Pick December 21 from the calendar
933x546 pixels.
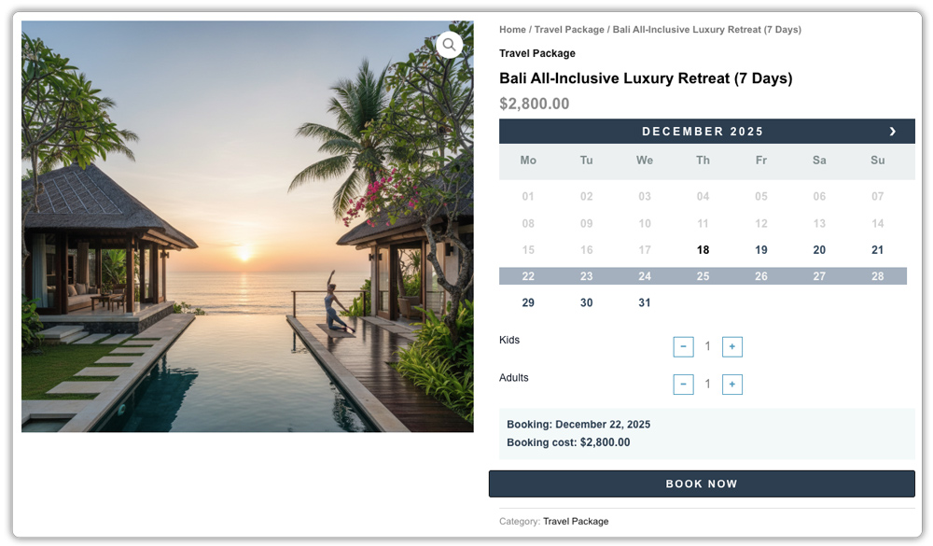click(877, 249)
